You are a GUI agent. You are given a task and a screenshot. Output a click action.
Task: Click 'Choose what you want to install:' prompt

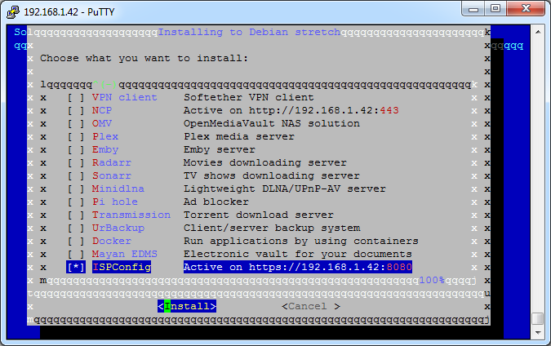(x=144, y=58)
